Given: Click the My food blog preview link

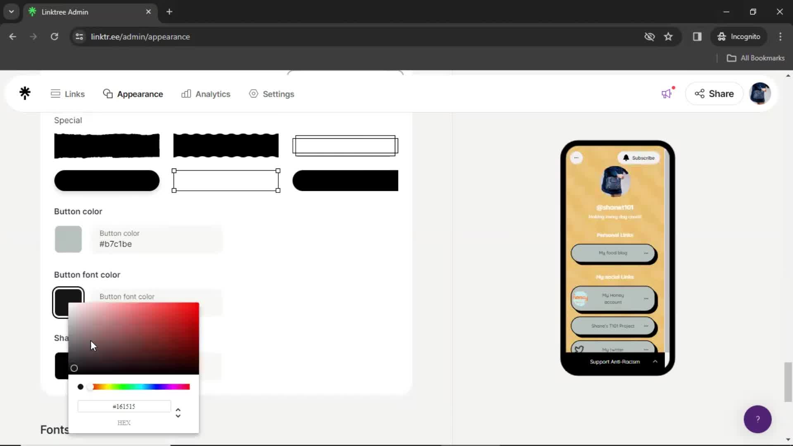Looking at the screenshot, I should pyautogui.click(x=613, y=253).
